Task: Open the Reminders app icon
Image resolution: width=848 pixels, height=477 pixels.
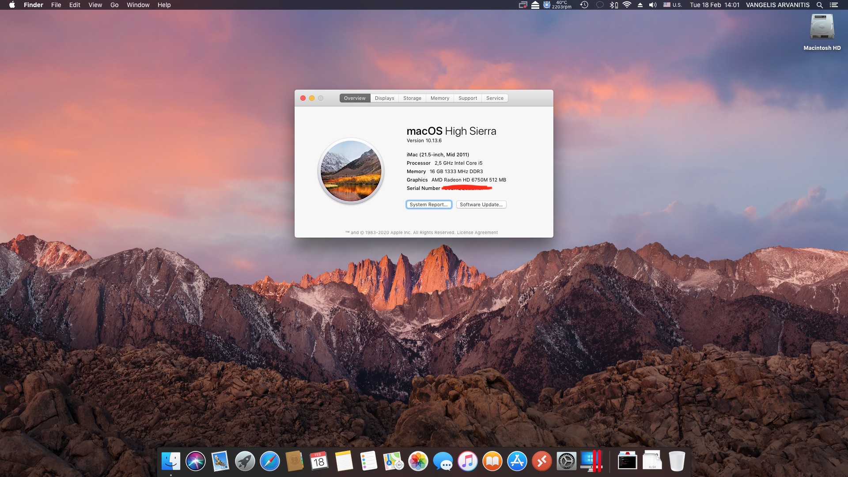Action: (x=369, y=462)
